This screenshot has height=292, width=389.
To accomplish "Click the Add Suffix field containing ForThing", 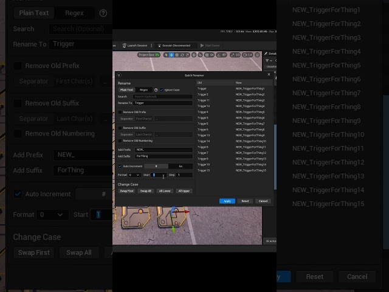I will [164, 156].
